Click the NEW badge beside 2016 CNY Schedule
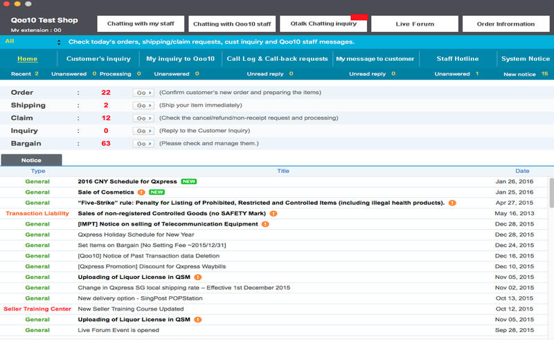 point(188,181)
